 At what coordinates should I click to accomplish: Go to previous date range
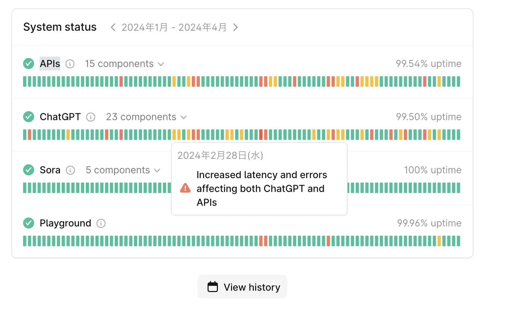point(113,27)
